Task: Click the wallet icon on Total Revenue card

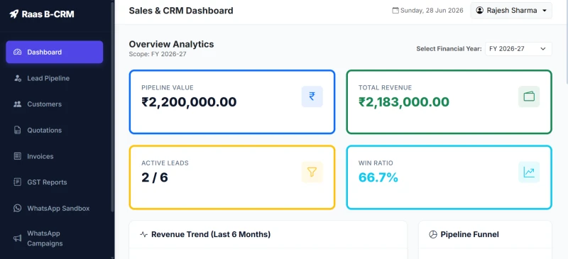Action: point(529,97)
